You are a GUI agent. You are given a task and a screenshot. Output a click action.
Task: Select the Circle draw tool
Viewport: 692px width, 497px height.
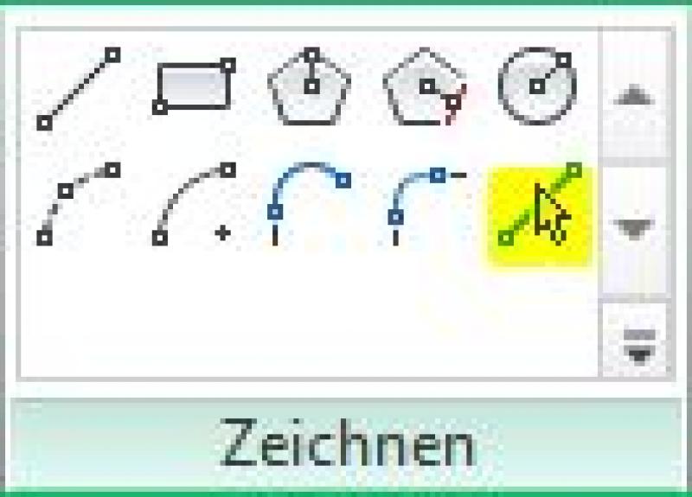coord(537,86)
